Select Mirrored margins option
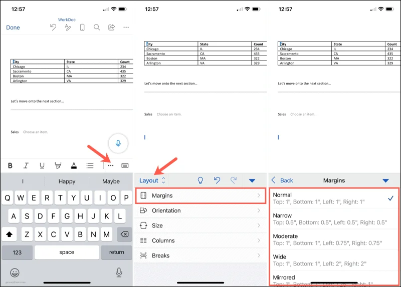 [x=334, y=278]
